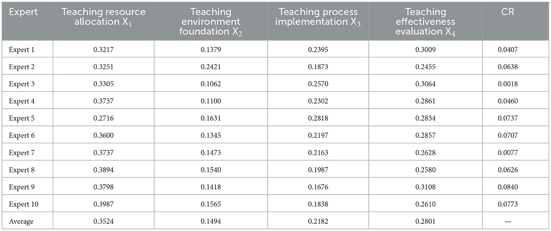This screenshot has width=551, height=231.
Task: Select Average X3 value 0.2182
Action: pyautogui.click(x=318, y=221)
